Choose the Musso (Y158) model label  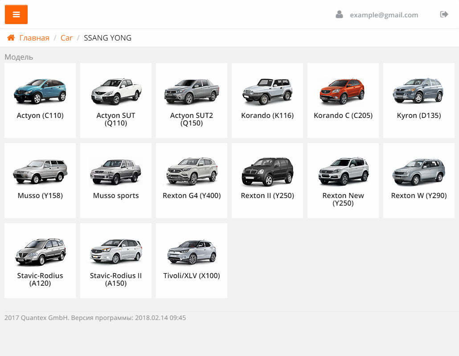coord(40,196)
